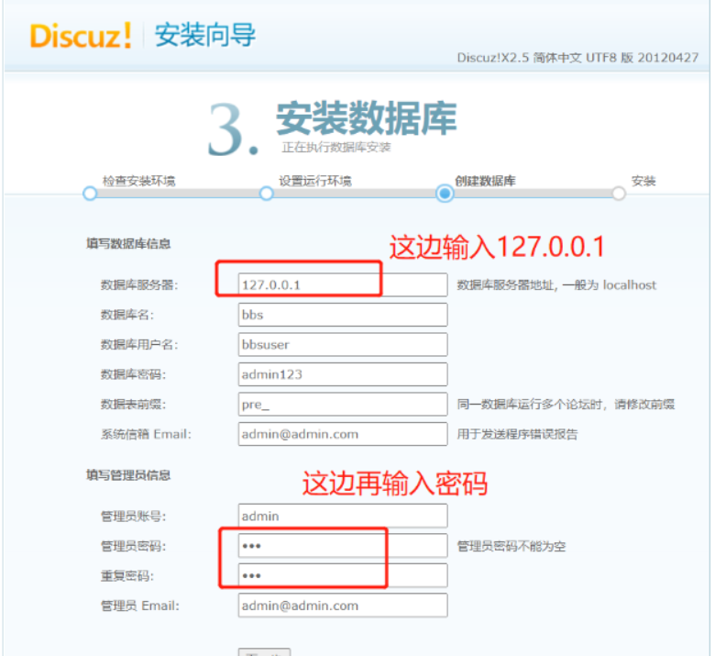Click the 用于发送程序错误报告 hint text
Screen dimensions: 715x656
tap(517, 434)
